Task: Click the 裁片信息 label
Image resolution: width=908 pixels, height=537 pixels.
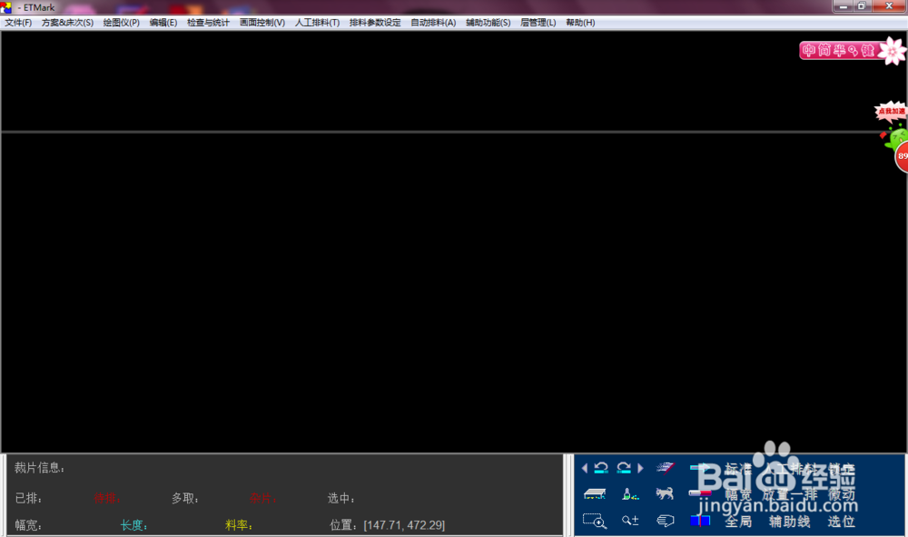Action: tap(39, 467)
